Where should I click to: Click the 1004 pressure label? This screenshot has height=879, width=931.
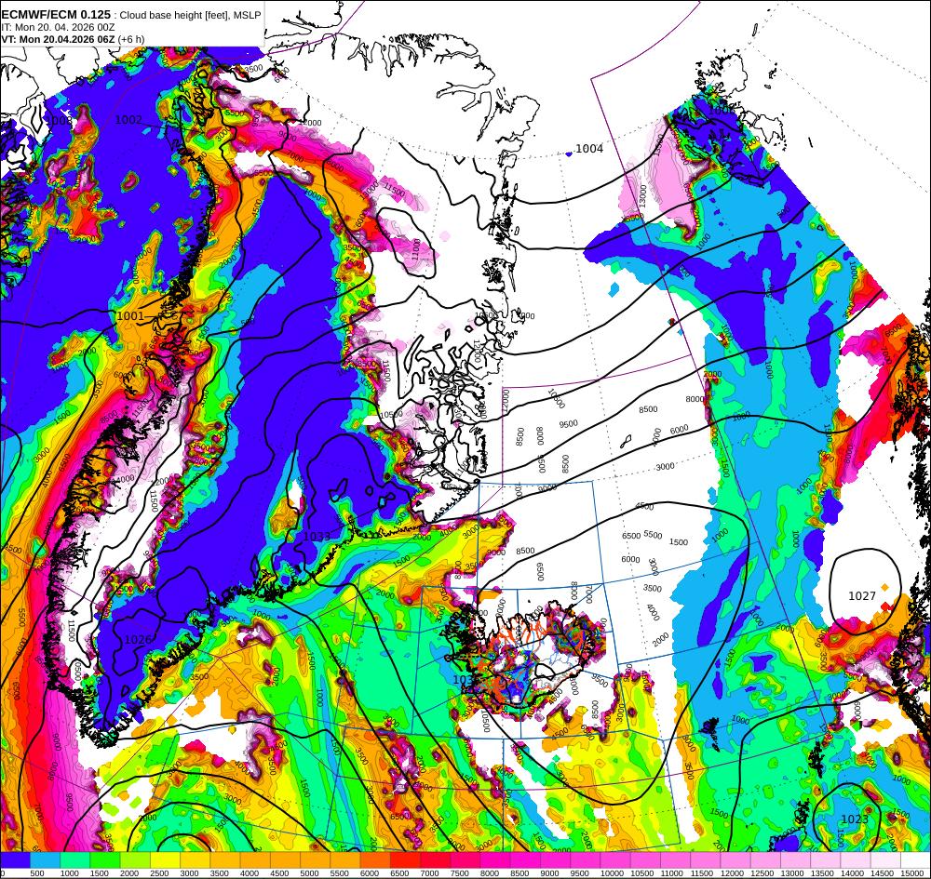coord(589,148)
